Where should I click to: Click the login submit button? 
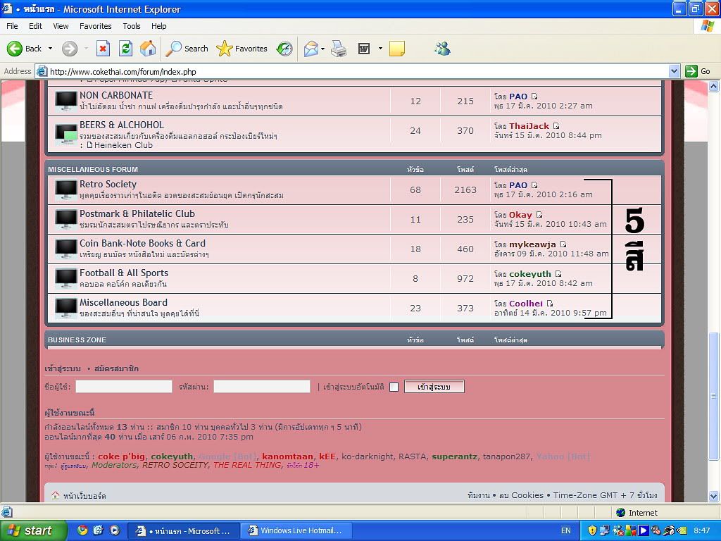434,387
